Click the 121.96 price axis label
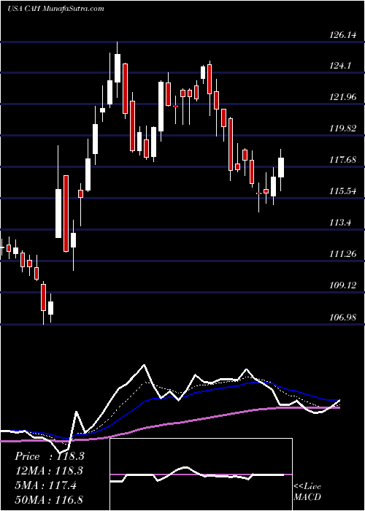365x511 pixels. pyautogui.click(x=343, y=97)
